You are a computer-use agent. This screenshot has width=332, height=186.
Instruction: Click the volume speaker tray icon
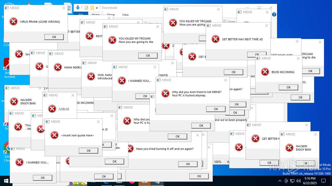(299, 181)
